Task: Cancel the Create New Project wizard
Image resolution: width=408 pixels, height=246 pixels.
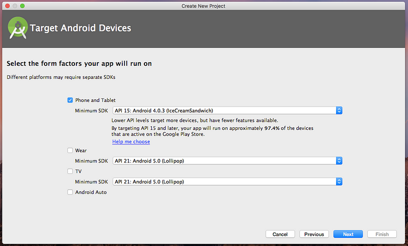Action: [280, 234]
